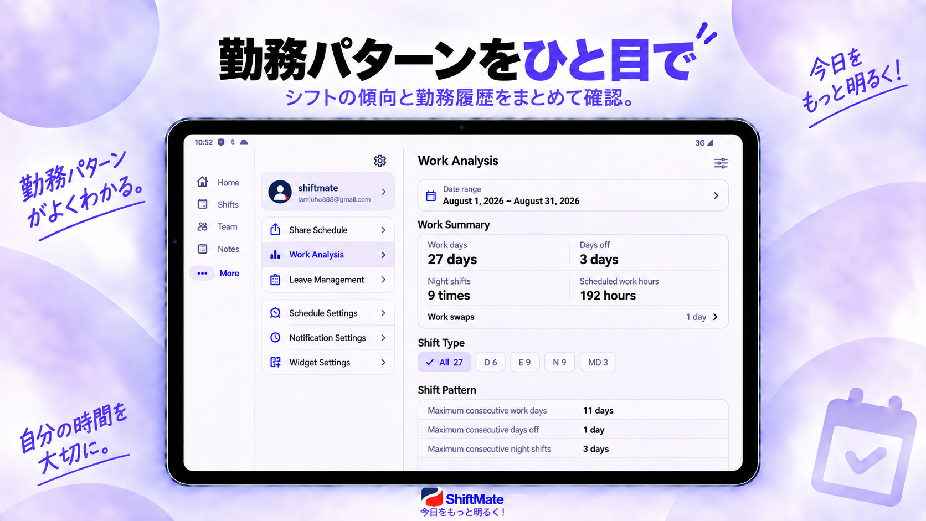
Task: Click the Home house icon
Action: coord(203,182)
